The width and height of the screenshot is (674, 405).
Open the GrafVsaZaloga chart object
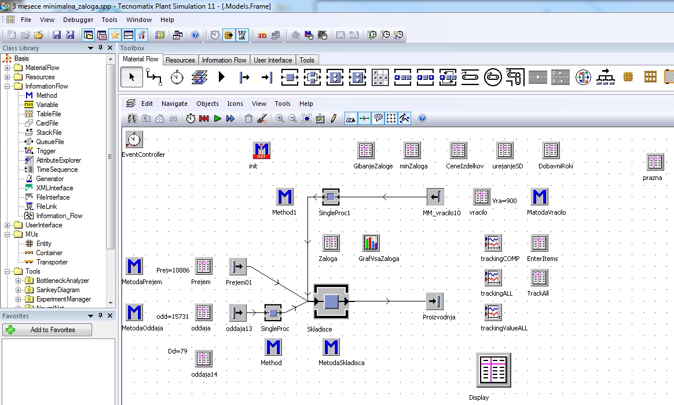(x=371, y=244)
